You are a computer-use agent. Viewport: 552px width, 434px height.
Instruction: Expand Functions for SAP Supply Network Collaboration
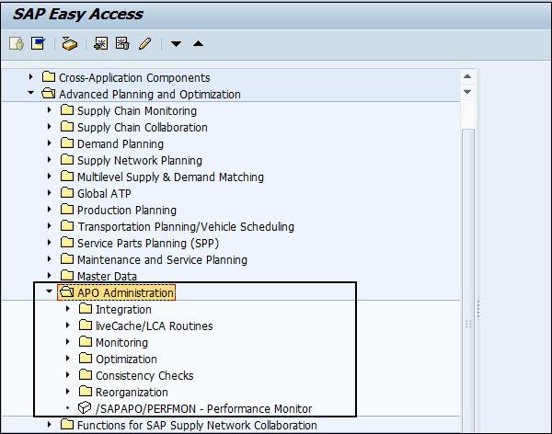point(50,424)
